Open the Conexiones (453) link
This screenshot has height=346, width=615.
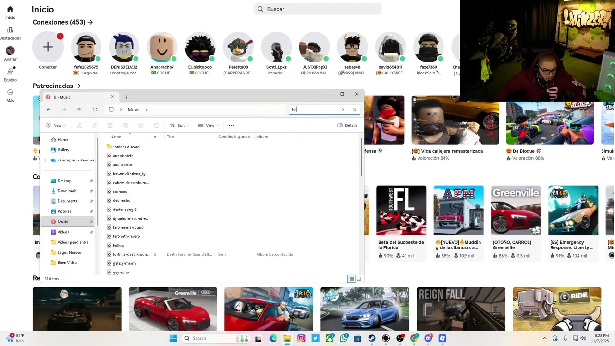click(x=62, y=22)
